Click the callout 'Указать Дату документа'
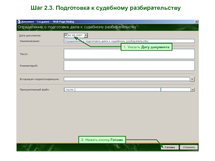 point(146,47)
